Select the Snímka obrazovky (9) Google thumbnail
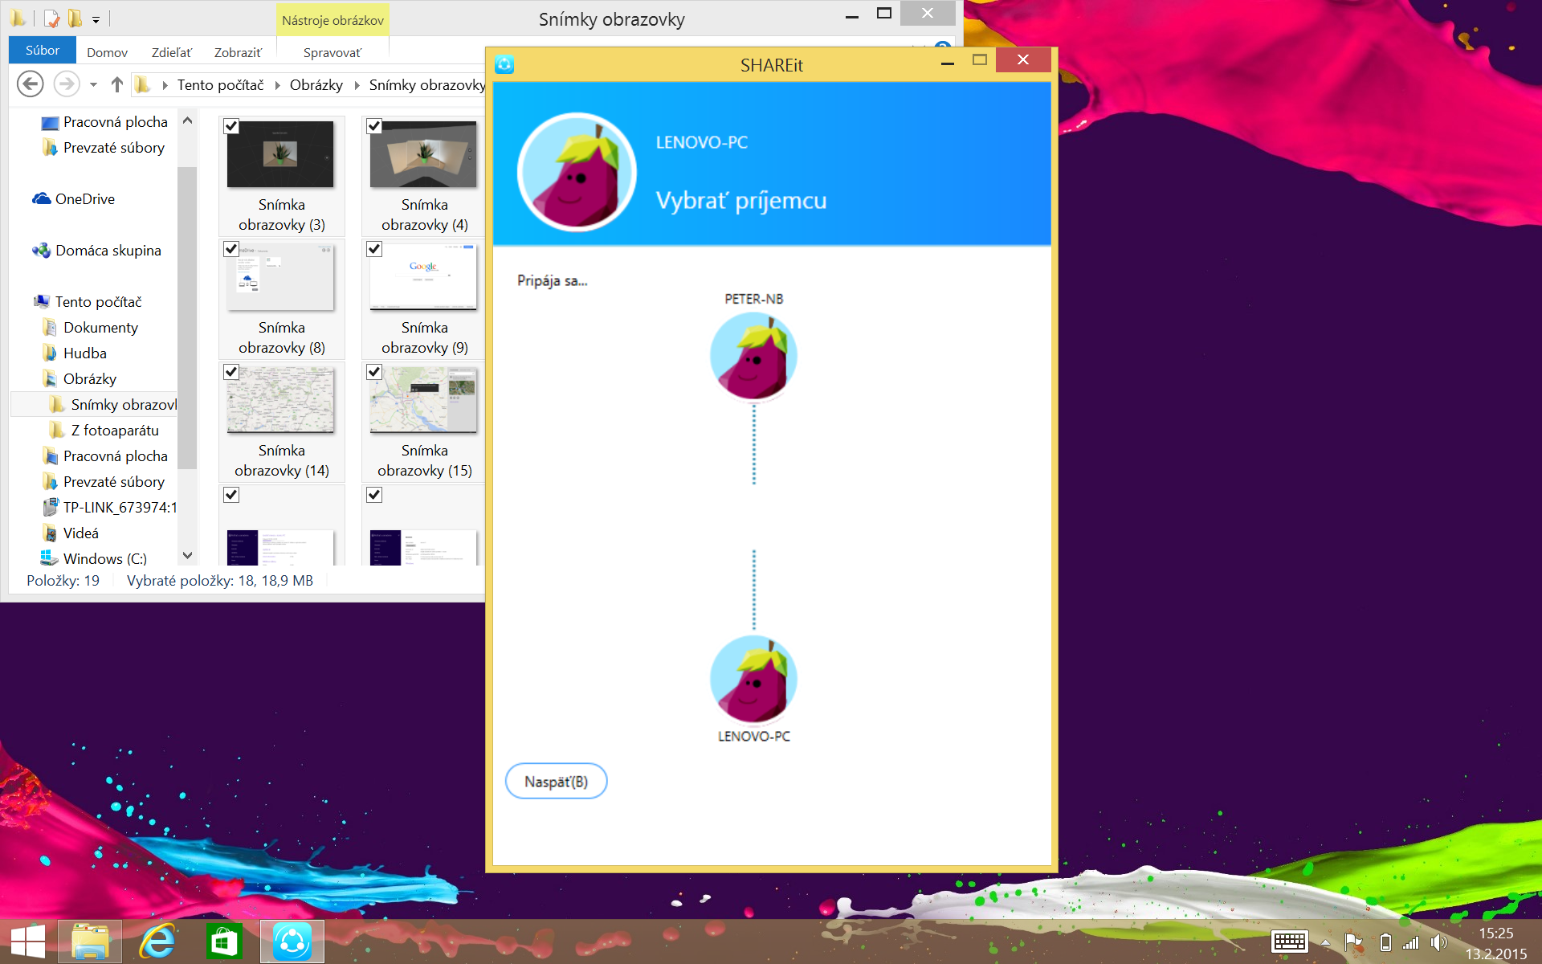Image resolution: width=1542 pixels, height=964 pixels. (x=423, y=277)
